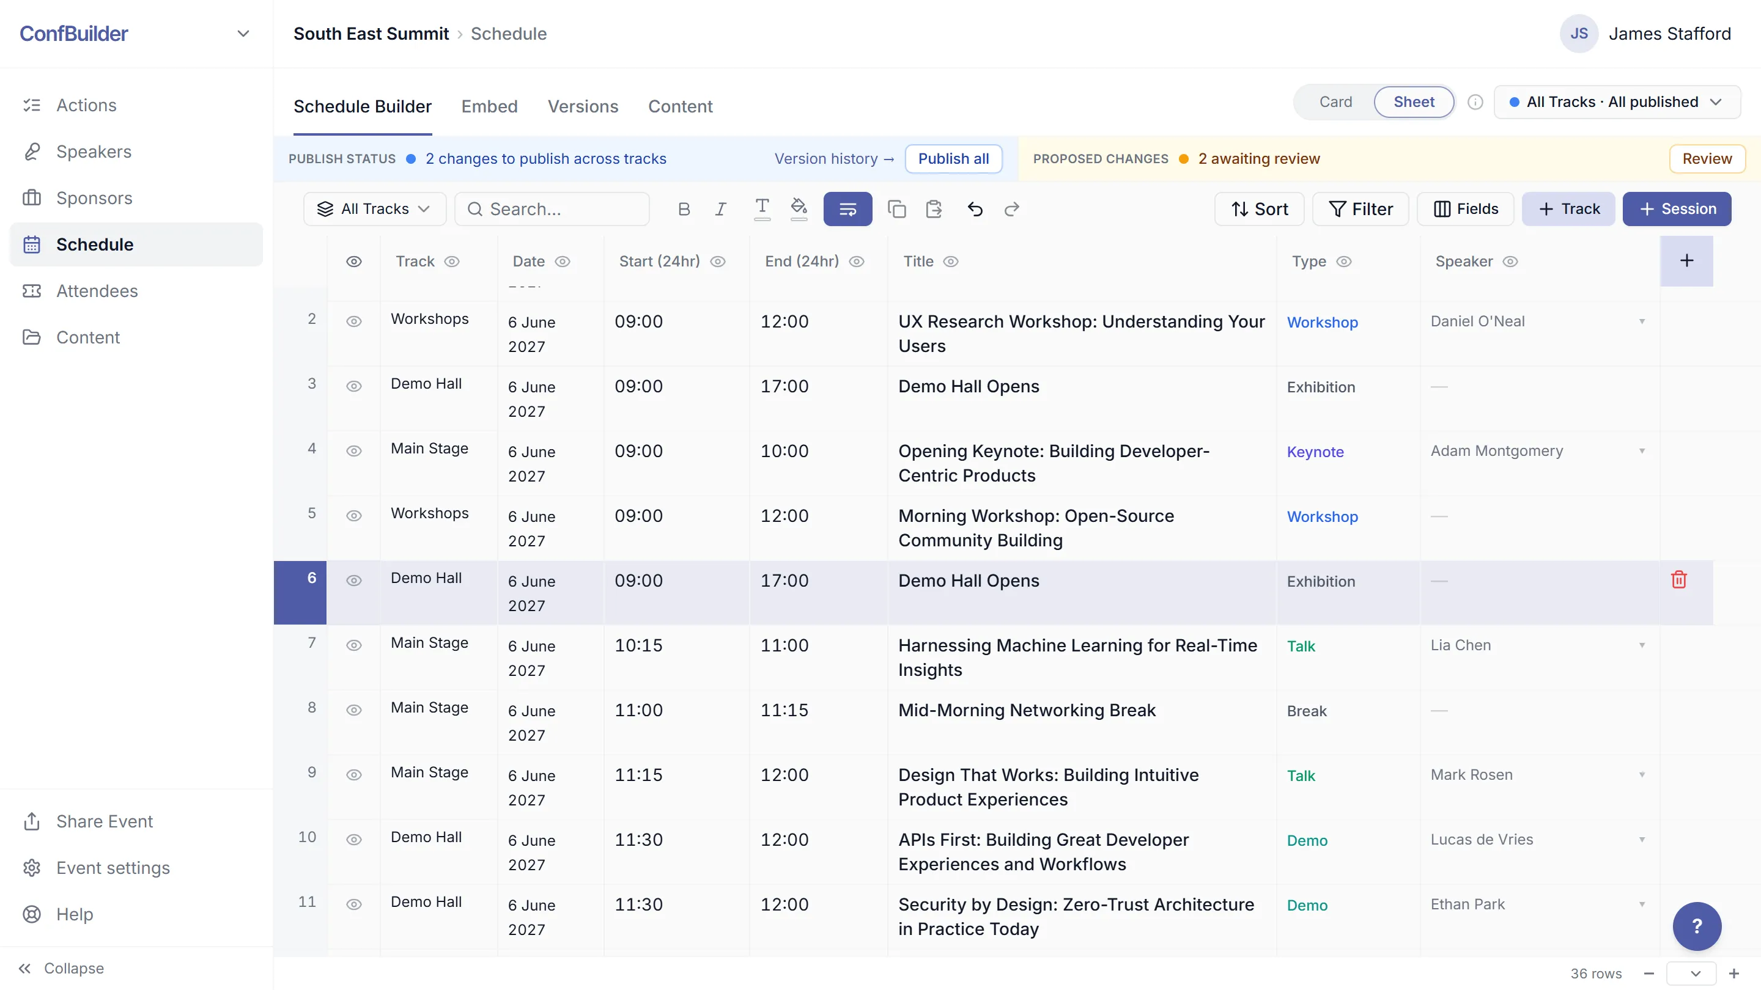Switch to the Versions tab
This screenshot has height=990, width=1761.
583,106
